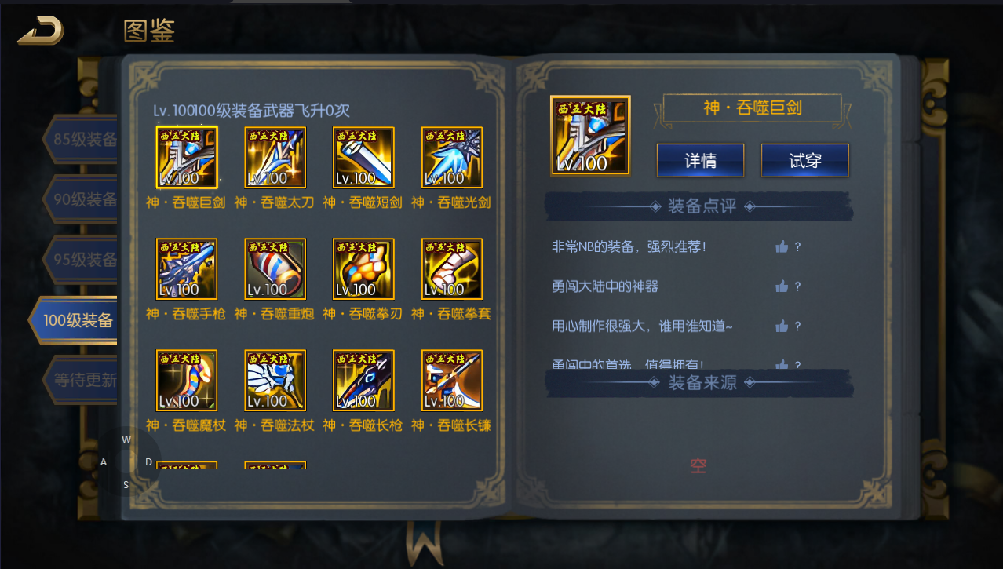Viewport: 1003px width, 569px height.
Task: Choose the 神·吞噬长镰 weapon icon
Action: tap(452, 381)
